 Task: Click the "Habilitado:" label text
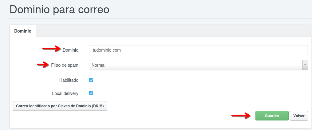[x=69, y=80]
